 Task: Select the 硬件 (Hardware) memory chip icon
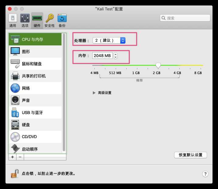37,18
